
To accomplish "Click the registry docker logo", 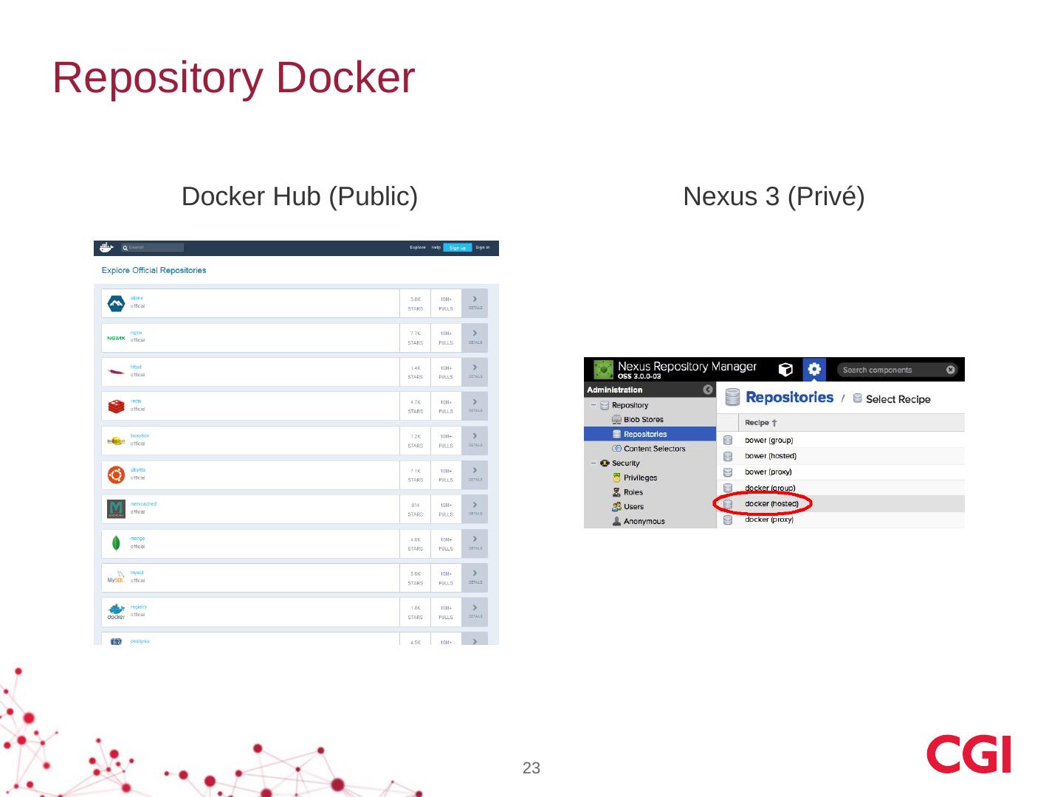I will click(x=116, y=612).
